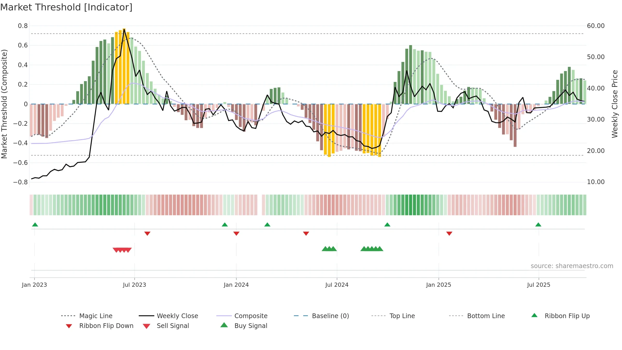Click the Jul 2023 x-axis label

135,285
